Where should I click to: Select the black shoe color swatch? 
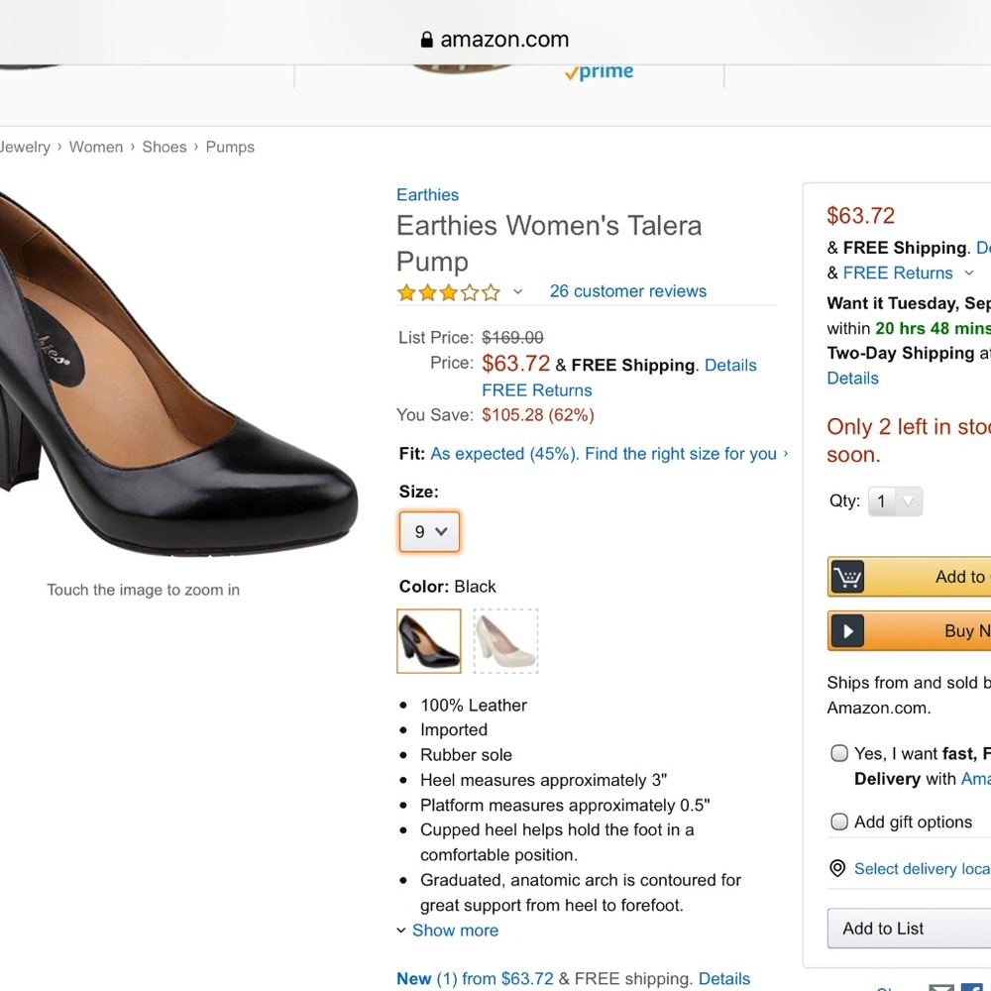[429, 641]
